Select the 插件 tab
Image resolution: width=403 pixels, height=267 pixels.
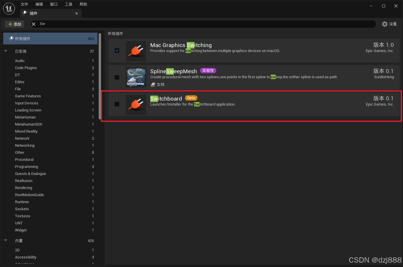point(51,13)
